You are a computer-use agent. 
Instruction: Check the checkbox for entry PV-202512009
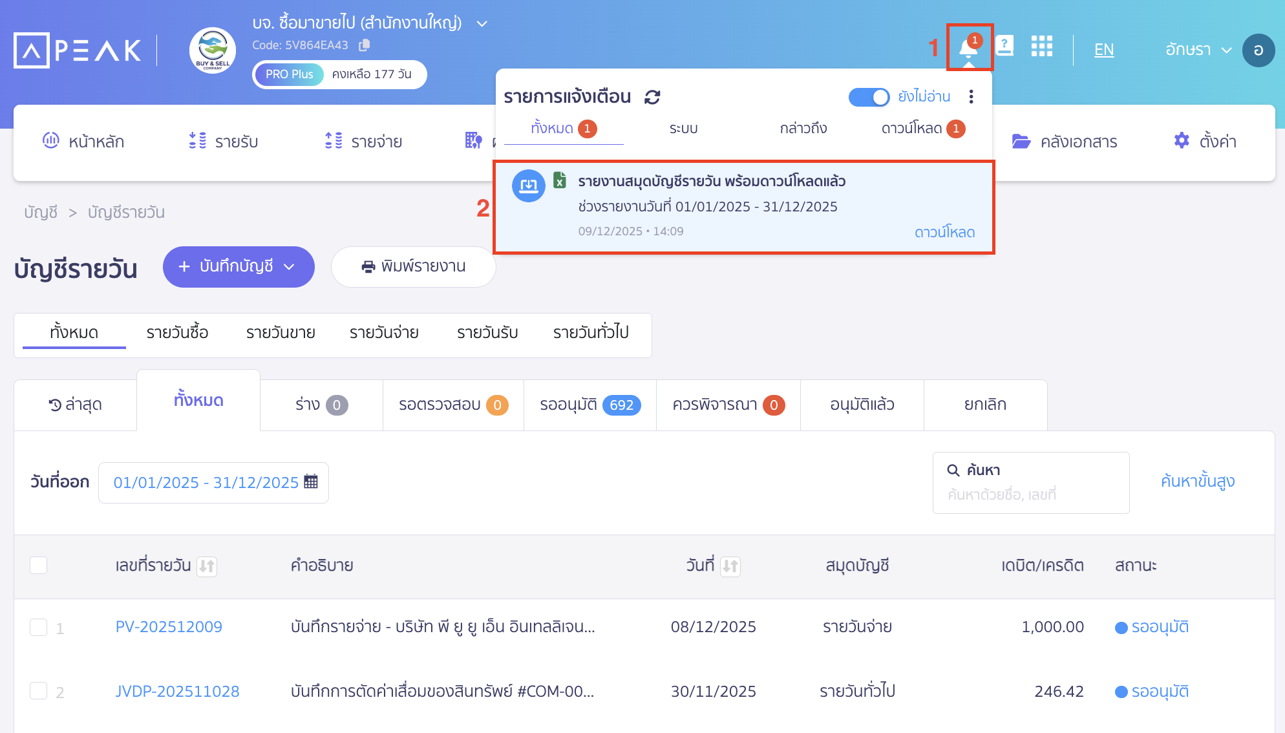tap(38, 626)
